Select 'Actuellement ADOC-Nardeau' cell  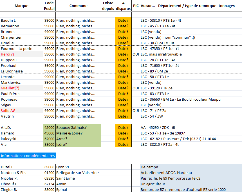[191, 173]
